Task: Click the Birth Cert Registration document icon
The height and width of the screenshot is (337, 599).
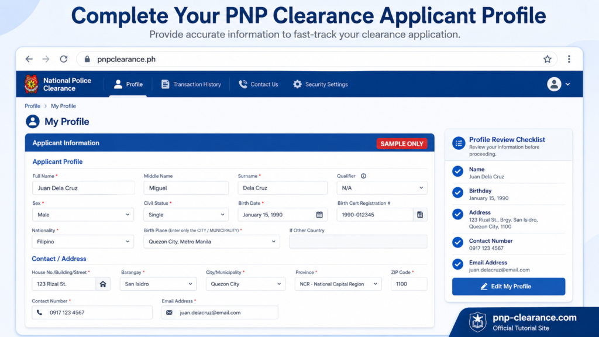Action: click(x=420, y=215)
